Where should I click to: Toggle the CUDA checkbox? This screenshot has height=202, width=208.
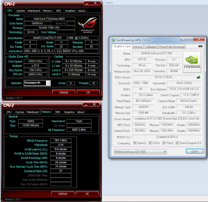tap(150, 143)
